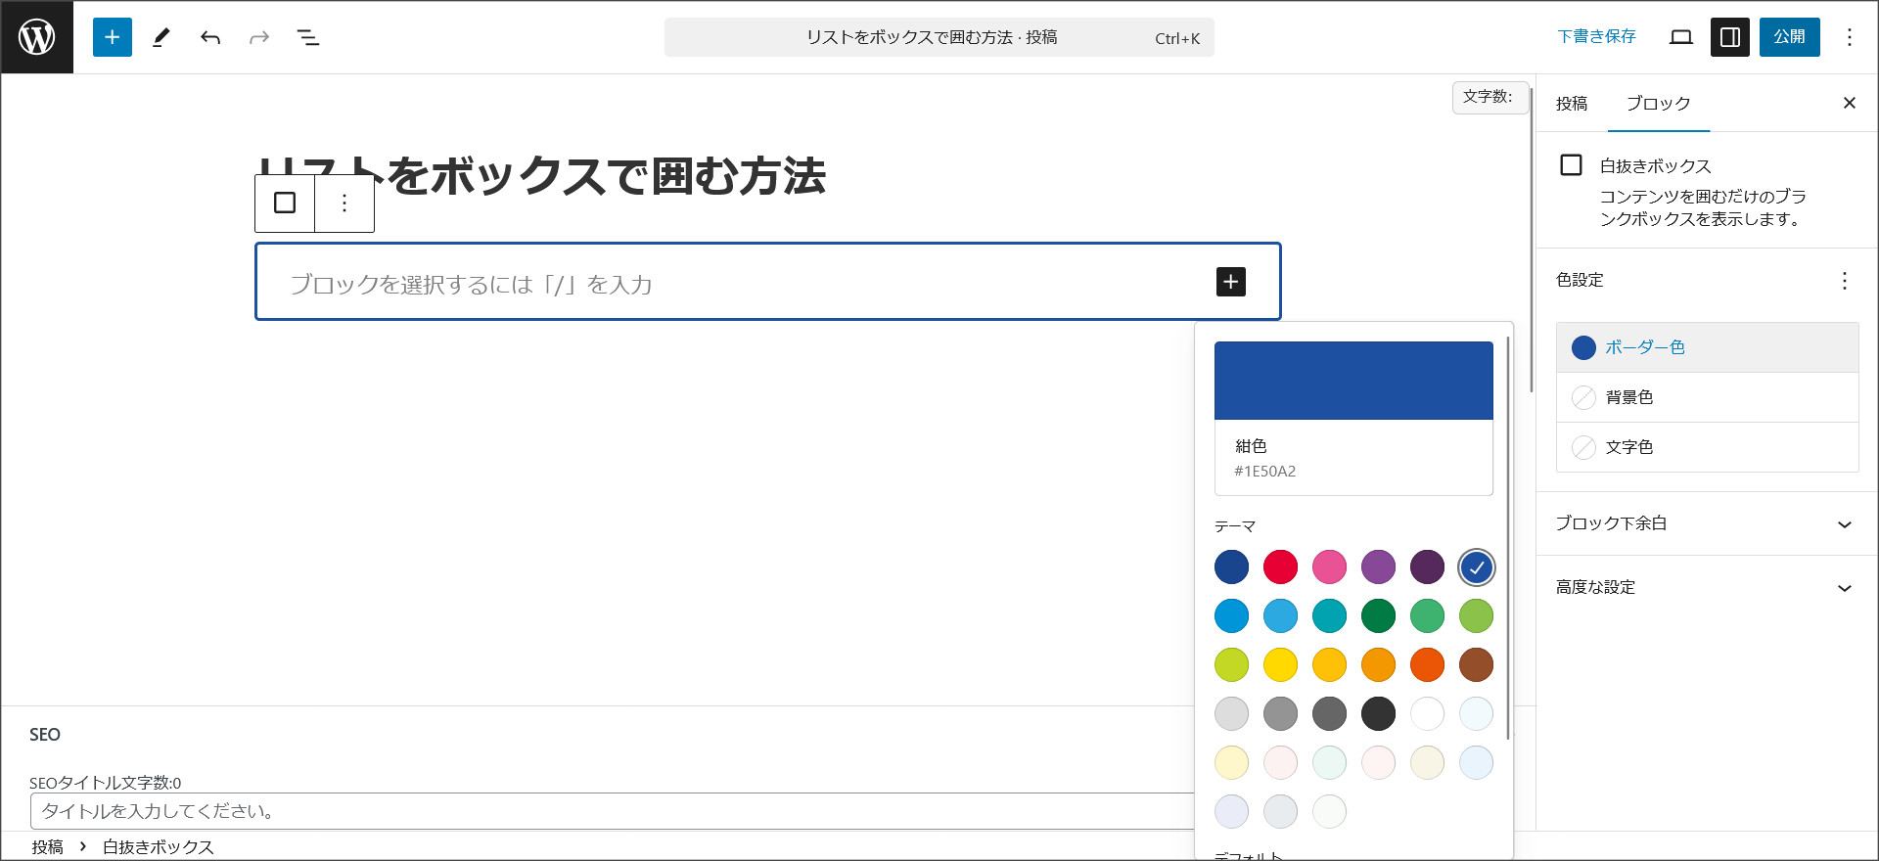Viewport: 1879px width, 861px height.
Task: Open the 背景色 color setting
Action: click(1708, 397)
